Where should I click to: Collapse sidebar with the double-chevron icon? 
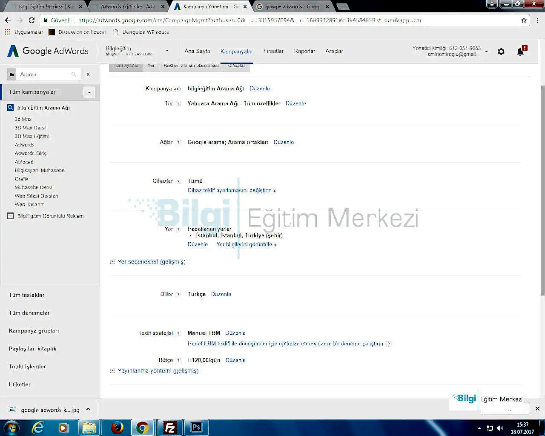point(88,75)
